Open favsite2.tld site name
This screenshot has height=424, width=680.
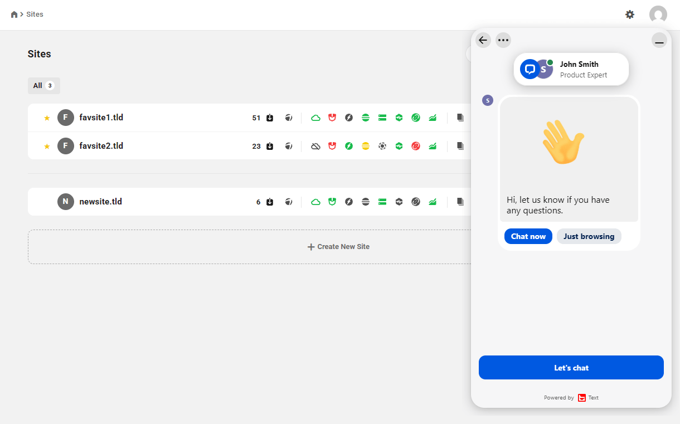click(x=101, y=146)
